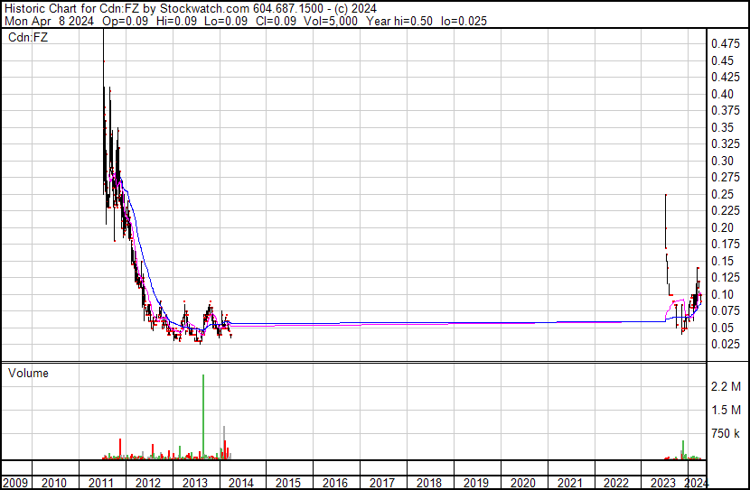Click the 0.025 price axis label
Viewport: 750px width, 490px height.
[725, 344]
